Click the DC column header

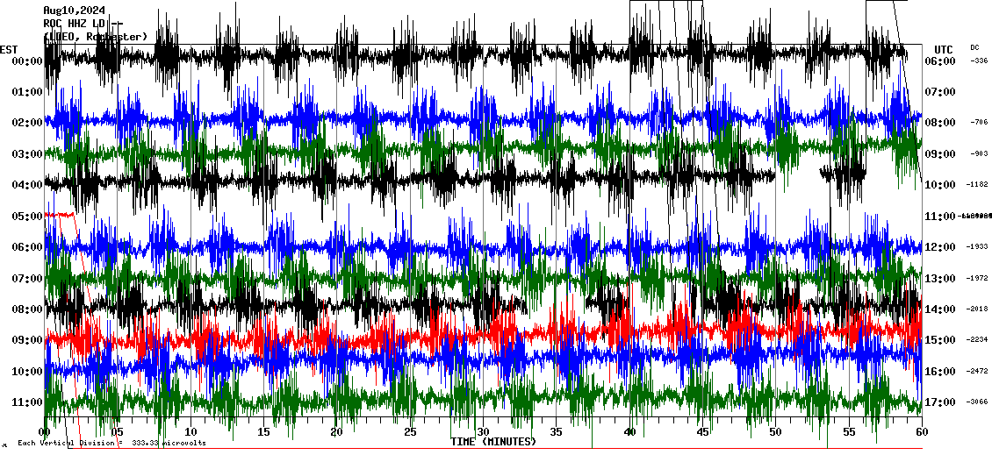tap(974, 47)
